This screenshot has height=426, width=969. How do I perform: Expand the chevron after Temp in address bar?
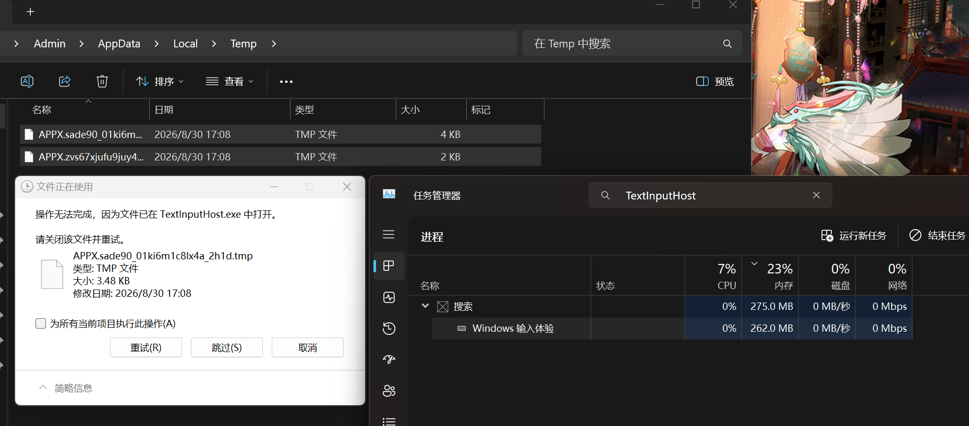(x=274, y=44)
